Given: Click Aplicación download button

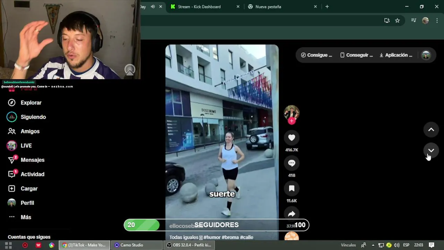Looking at the screenshot, I should pyautogui.click(x=396, y=55).
